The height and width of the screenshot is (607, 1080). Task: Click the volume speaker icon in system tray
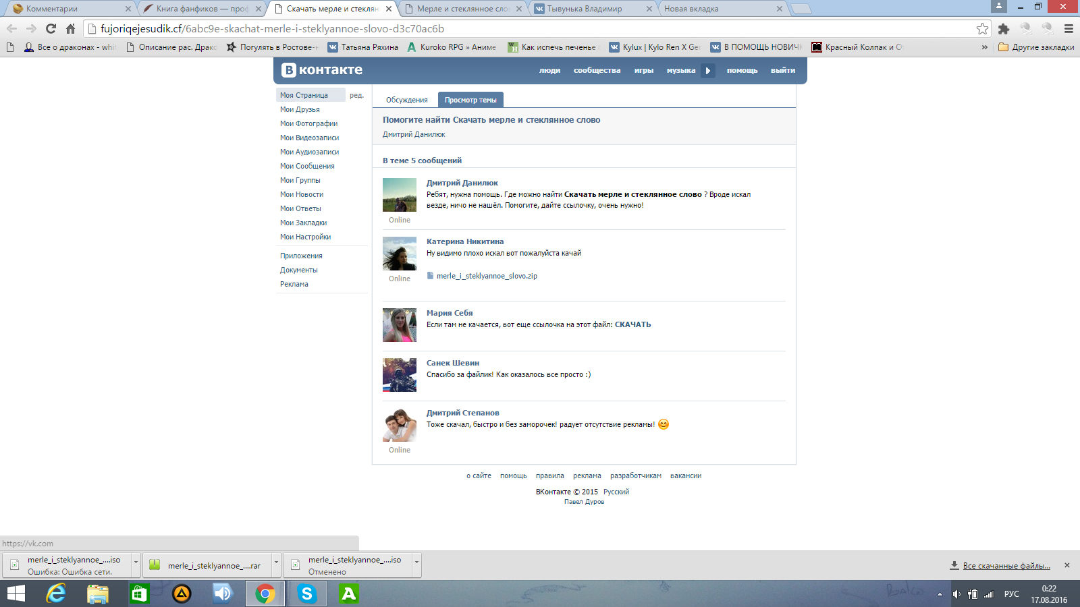click(956, 594)
